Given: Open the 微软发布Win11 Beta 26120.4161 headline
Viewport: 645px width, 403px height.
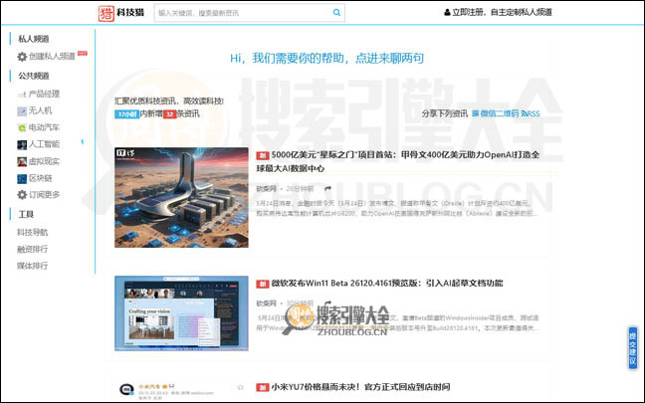Looking at the screenshot, I should tap(386, 283).
